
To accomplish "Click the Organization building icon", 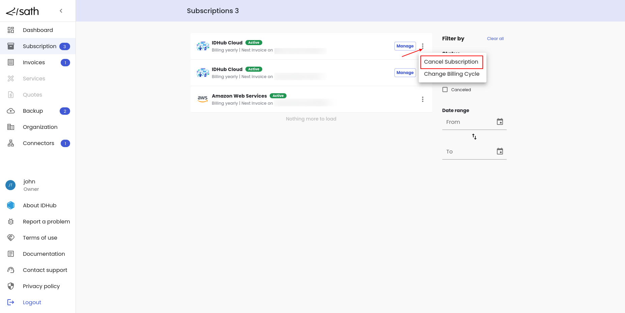I will (11, 127).
